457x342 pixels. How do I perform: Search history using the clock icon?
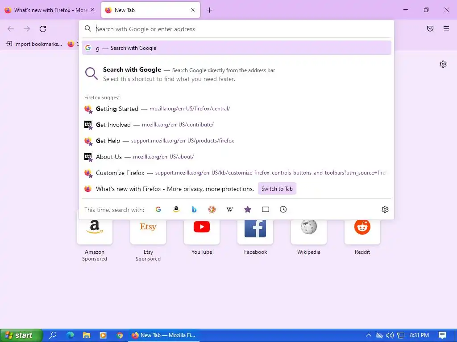(283, 209)
